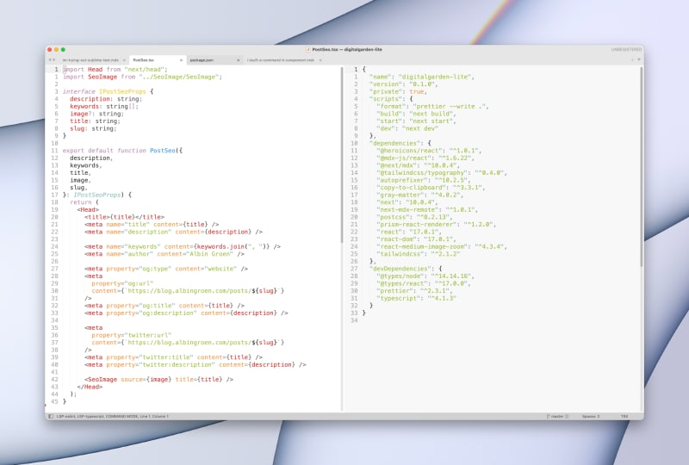Viewport: 689px width, 465px height.
Task: Close the i-built-a-command-k-component.mdx tab
Action: (320, 60)
